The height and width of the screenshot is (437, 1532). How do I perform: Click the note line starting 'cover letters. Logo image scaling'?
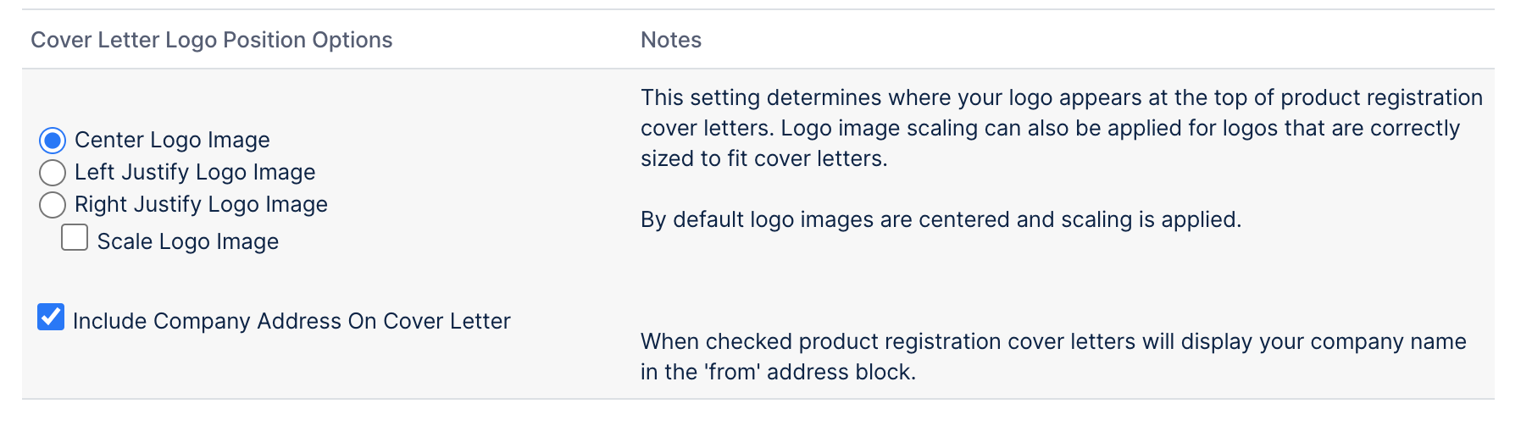click(x=1050, y=128)
